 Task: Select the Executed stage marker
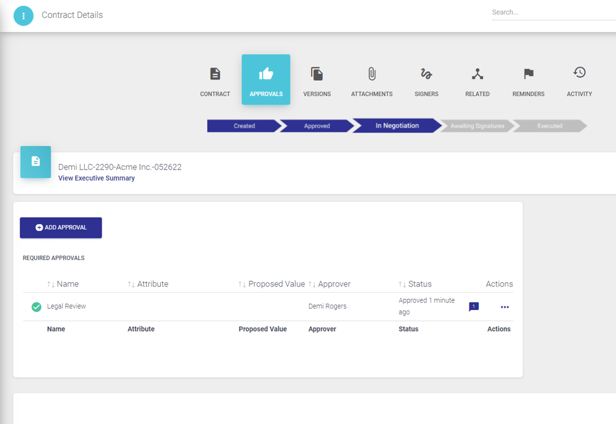549,126
